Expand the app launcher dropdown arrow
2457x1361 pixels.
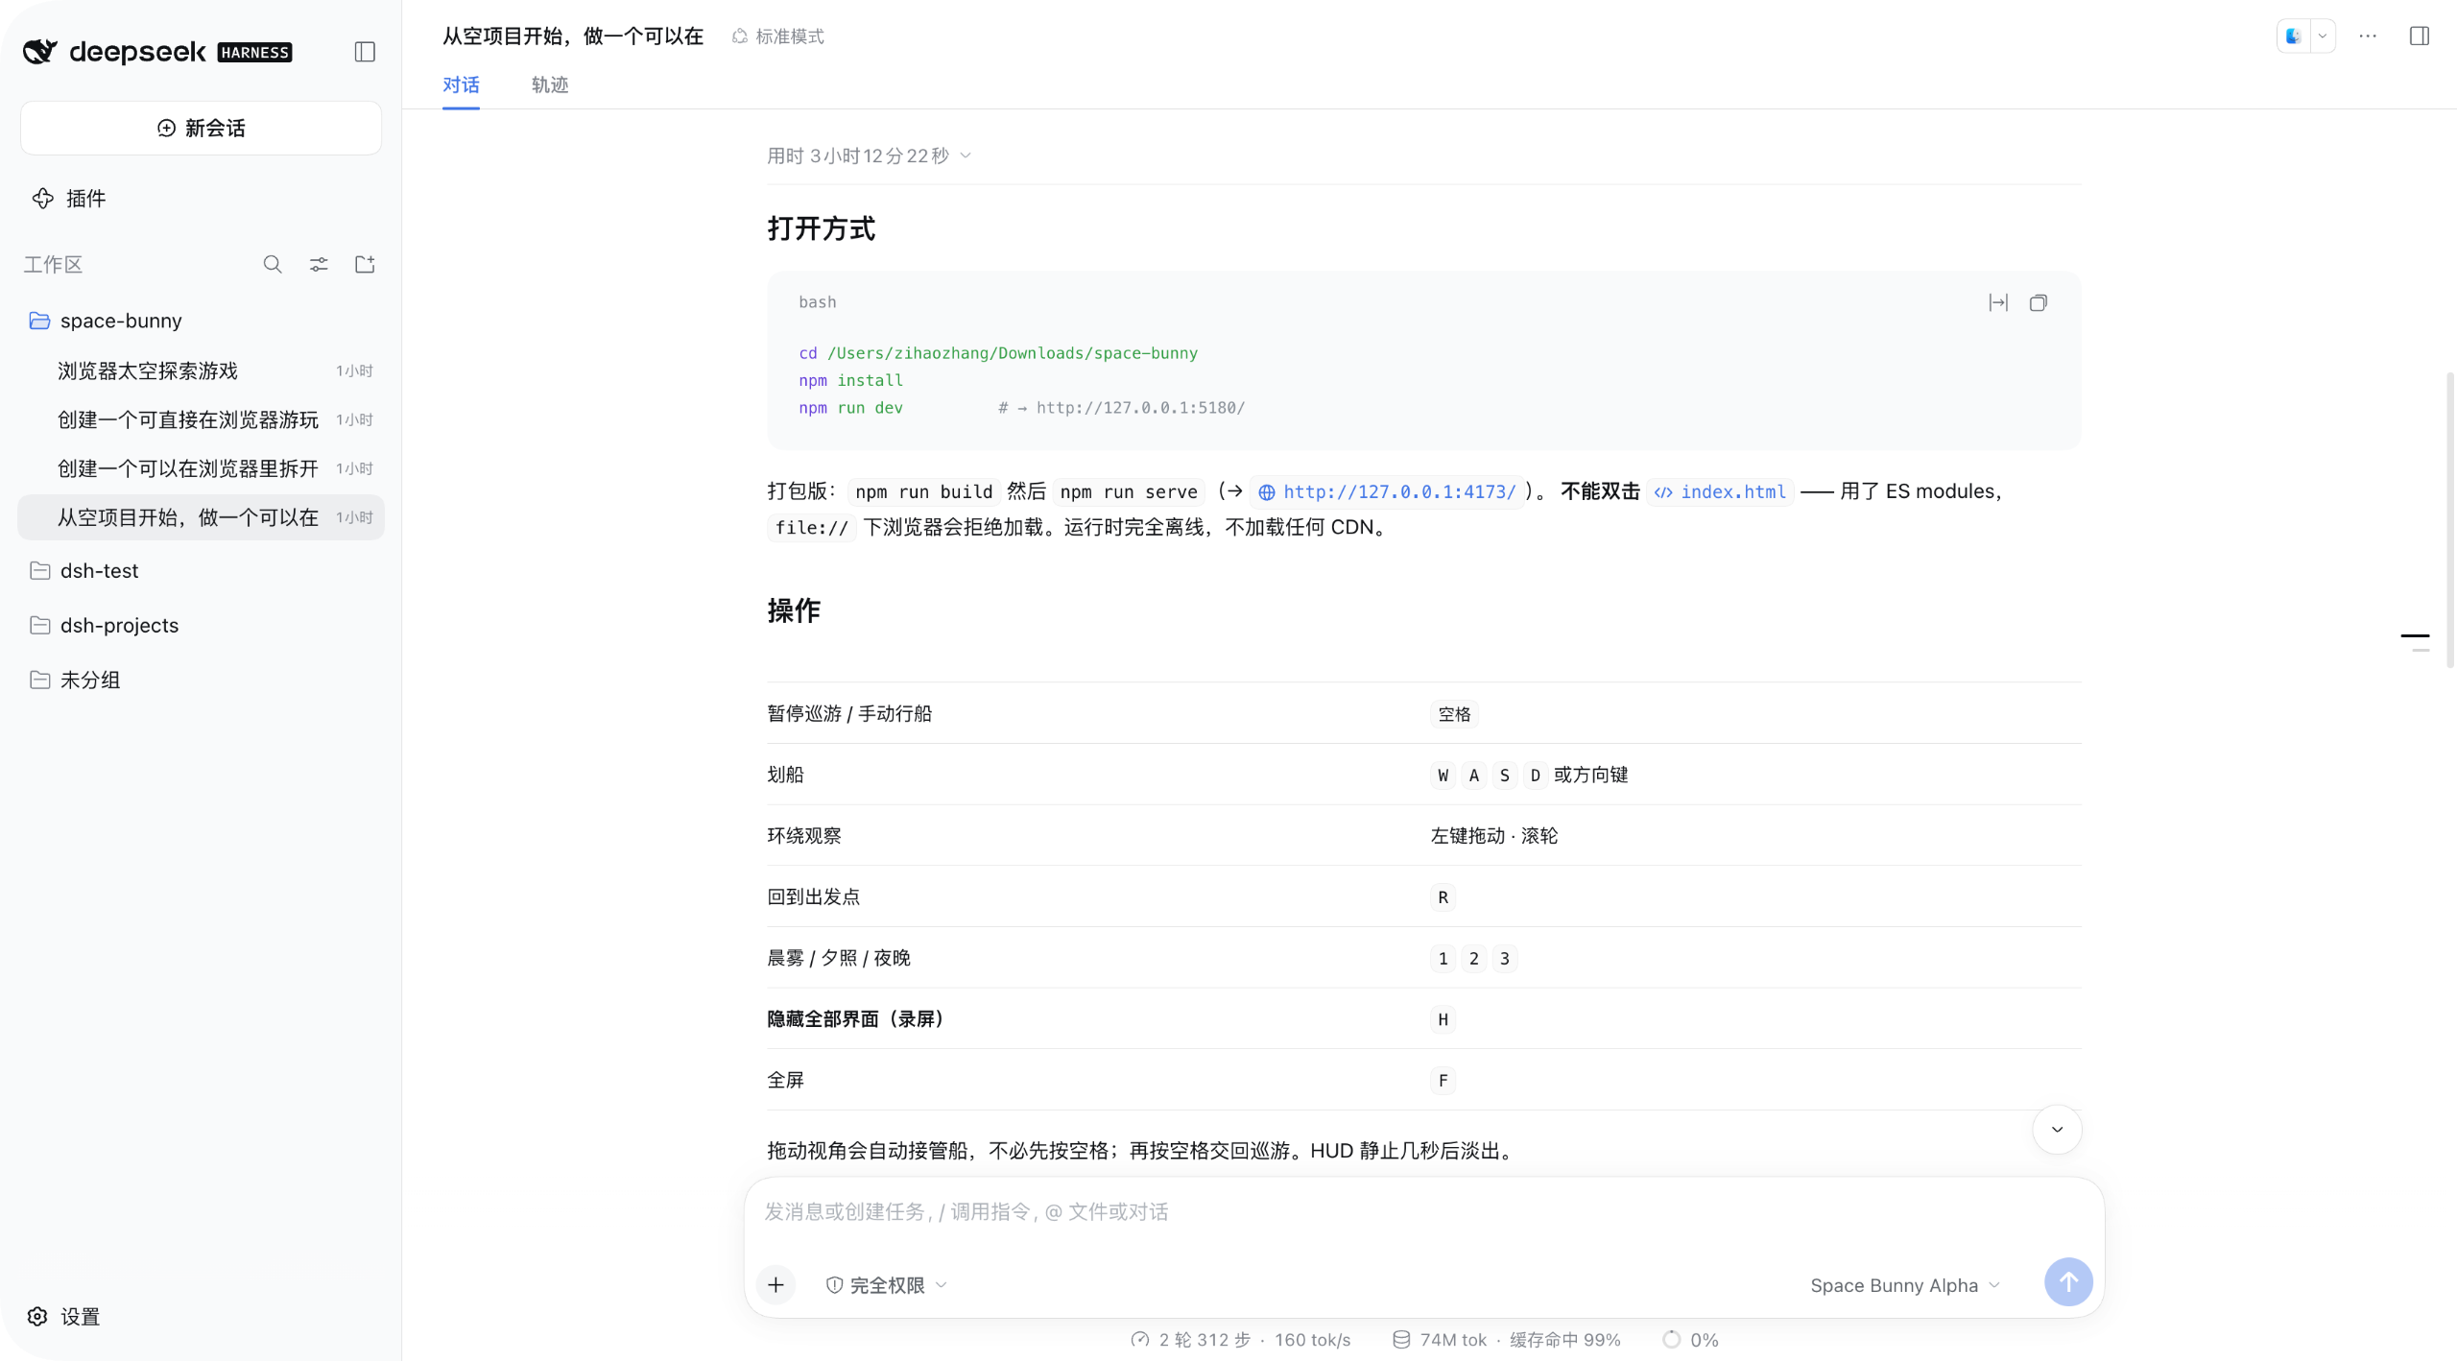[x=2323, y=36]
